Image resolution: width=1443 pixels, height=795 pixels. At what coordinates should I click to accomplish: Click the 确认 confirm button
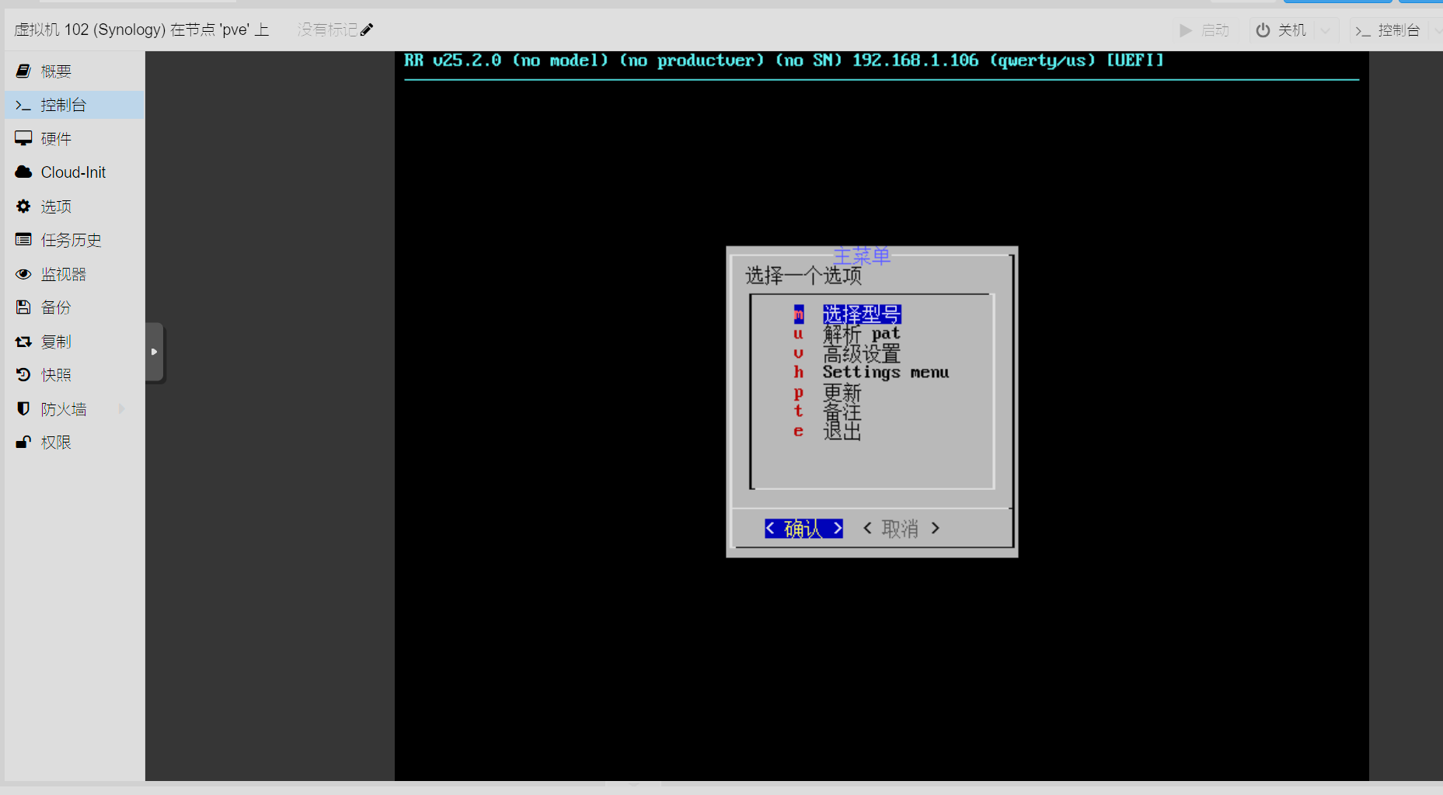(x=803, y=529)
